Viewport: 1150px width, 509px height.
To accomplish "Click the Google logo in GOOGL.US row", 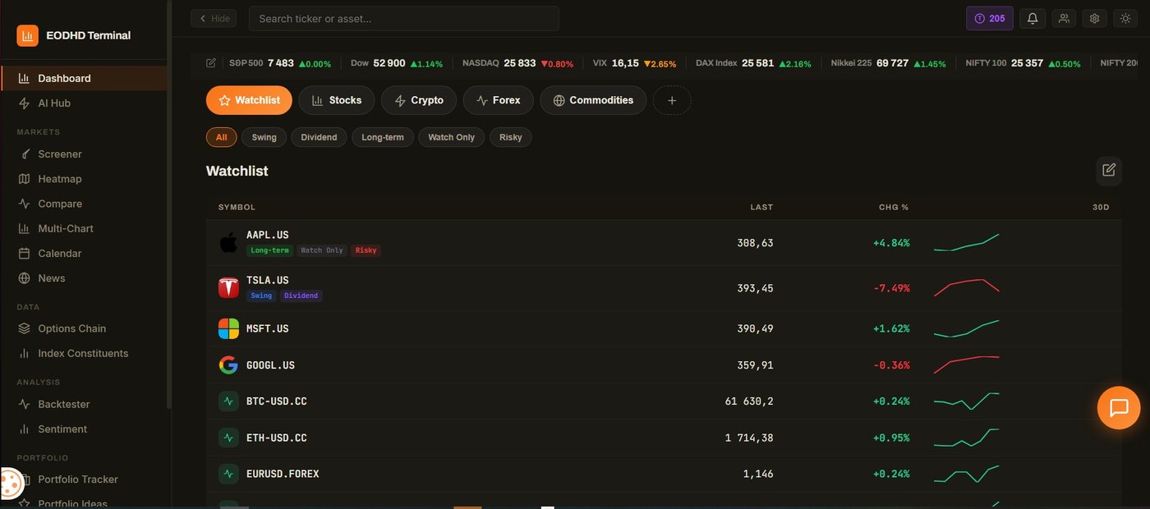I will click(x=228, y=365).
